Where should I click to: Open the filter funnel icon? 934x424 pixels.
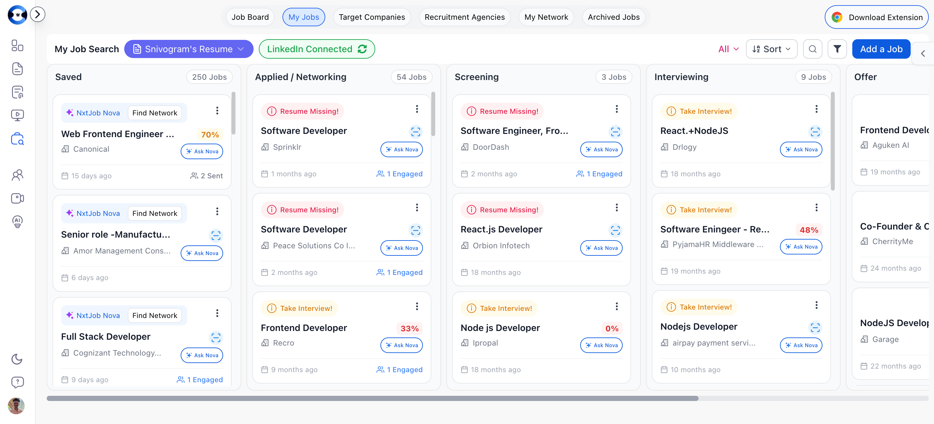[837, 49]
